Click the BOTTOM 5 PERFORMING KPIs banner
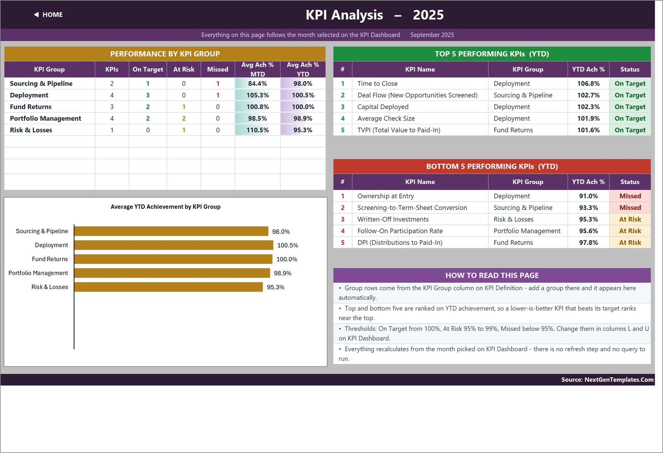The height and width of the screenshot is (453, 663). pos(492,166)
